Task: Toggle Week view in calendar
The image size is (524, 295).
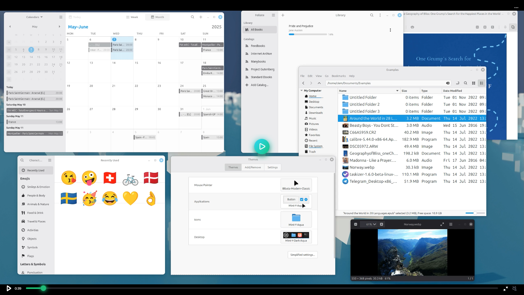Action: click(x=132, y=17)
